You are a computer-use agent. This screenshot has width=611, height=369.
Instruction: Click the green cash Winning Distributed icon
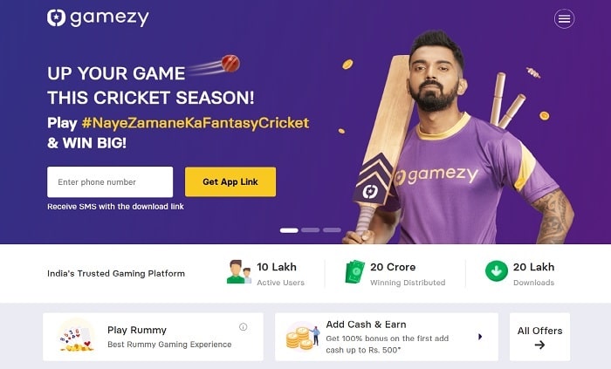pos(354,271)
